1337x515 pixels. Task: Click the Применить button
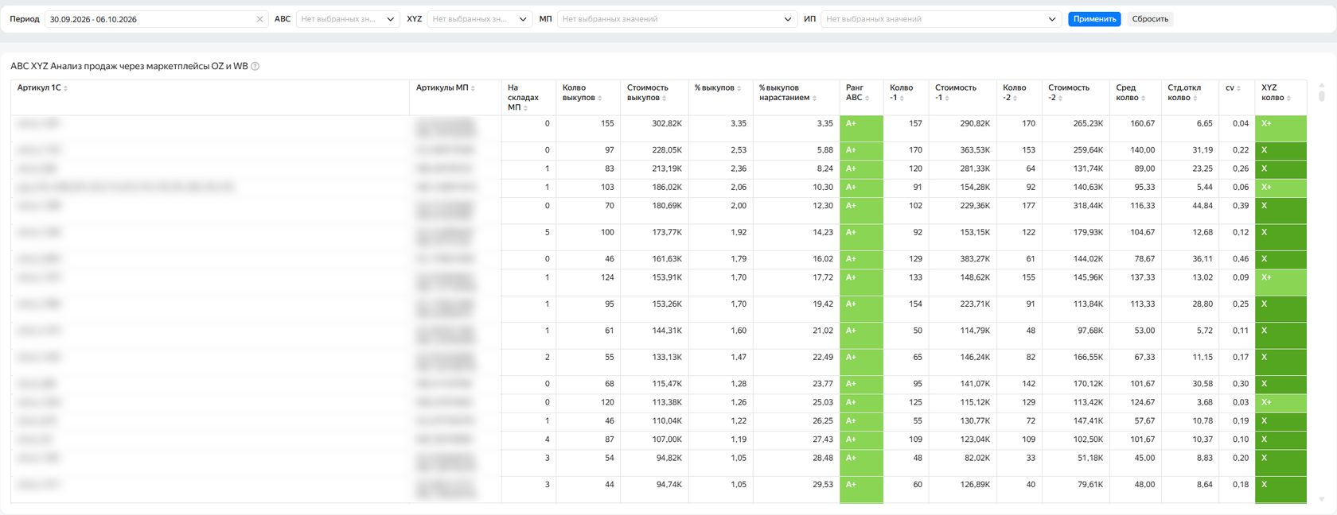pyautogui.click(x=1094, y=19)
